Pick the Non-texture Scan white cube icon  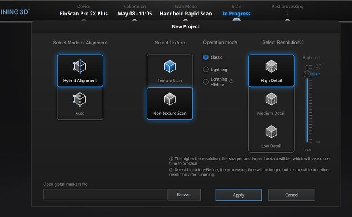point(169,99)
